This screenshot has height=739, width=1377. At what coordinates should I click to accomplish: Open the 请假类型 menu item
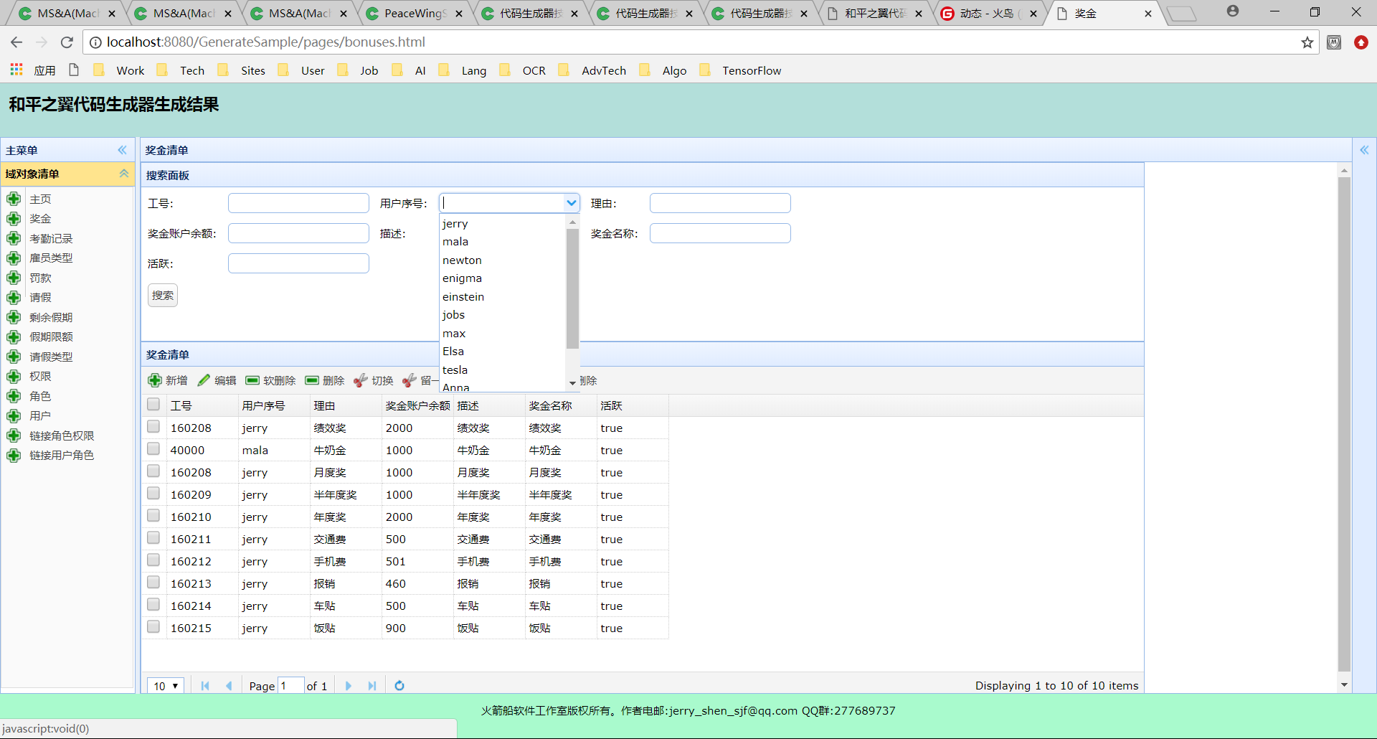tap(51, 357)
